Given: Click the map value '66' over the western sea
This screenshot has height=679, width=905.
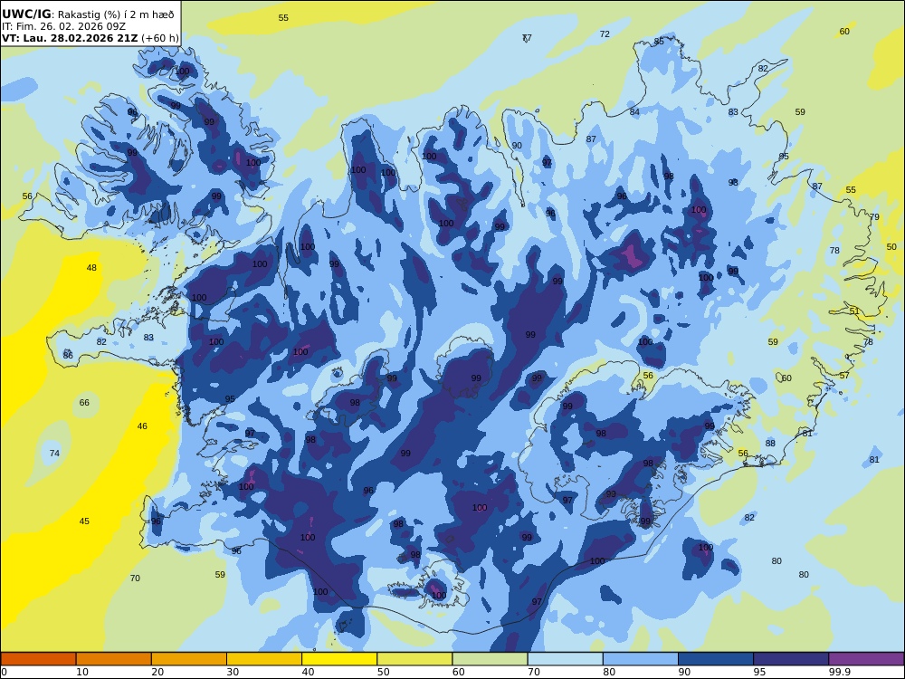Looking at the screenshot, I should 84,403.
